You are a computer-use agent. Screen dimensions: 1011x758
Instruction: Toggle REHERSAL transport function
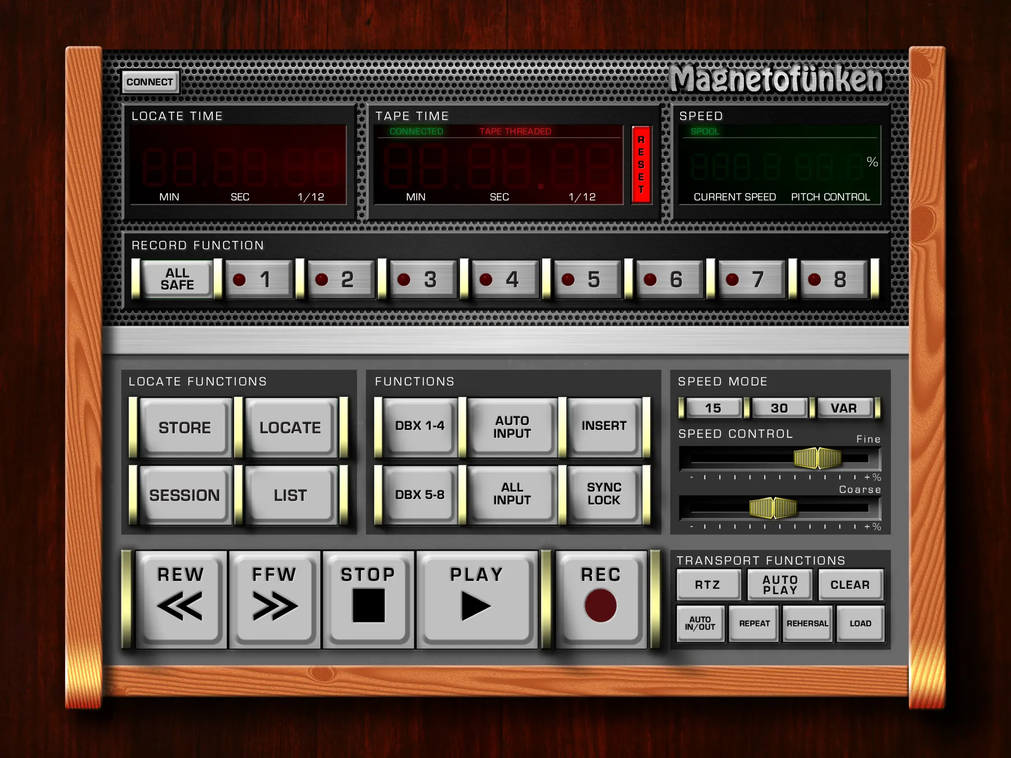tap(808, 624)
